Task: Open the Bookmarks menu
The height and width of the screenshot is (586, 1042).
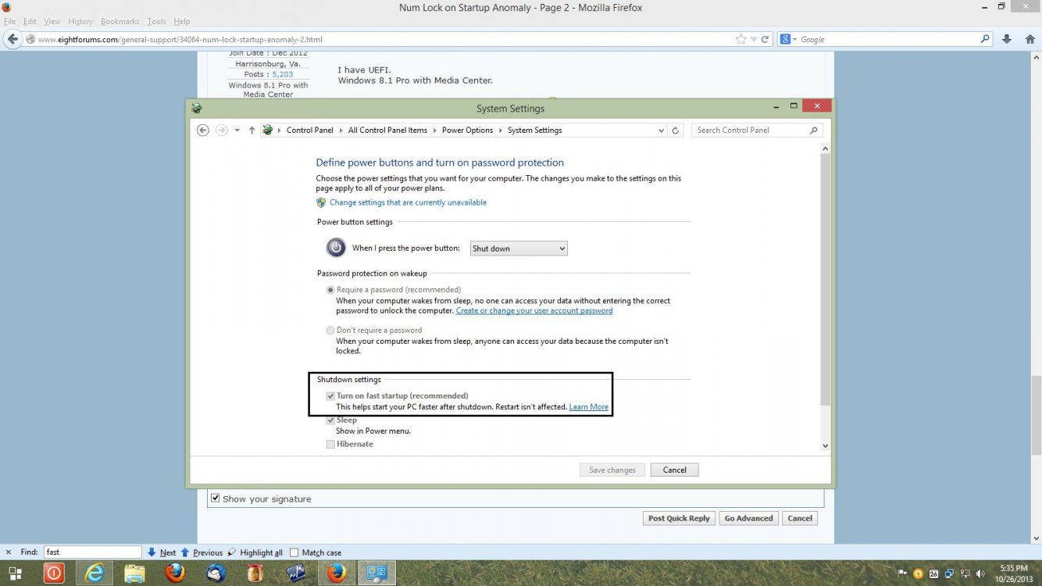Action: point(120,21)
